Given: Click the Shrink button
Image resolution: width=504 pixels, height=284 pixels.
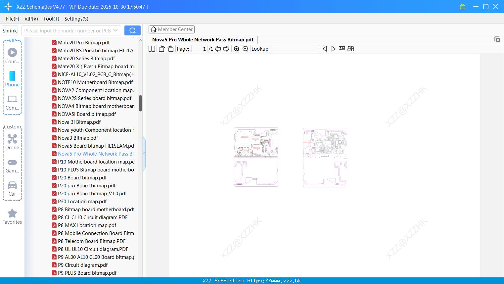Looking at the screenshot, I should coord(10,30).
